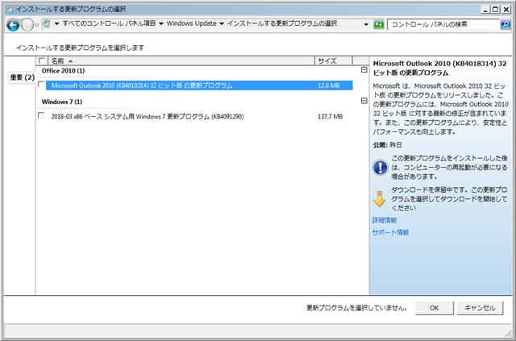Collapse the Office 2010 (1) group
Image resolution: width=516 pixels, height=341 pixels.
coord(364,70)
